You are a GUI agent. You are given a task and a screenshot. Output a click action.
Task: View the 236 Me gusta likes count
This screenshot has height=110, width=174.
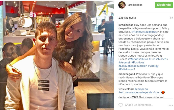pyautogui.click(x=127, y=18)
